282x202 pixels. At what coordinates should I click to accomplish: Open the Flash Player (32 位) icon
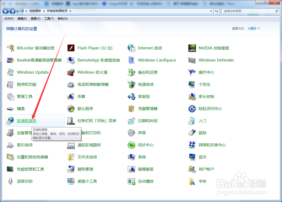[71, 48]
